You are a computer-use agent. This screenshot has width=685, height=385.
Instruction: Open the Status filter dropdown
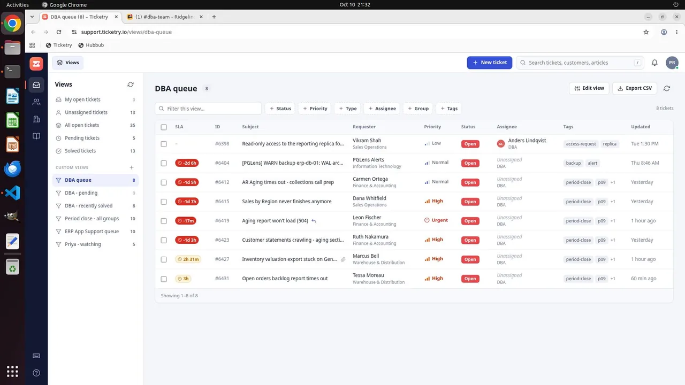[280, 109]
